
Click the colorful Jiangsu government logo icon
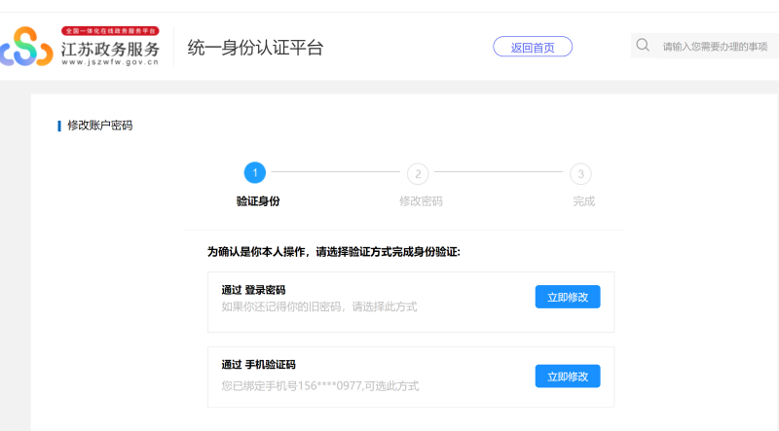coord(27,47)
